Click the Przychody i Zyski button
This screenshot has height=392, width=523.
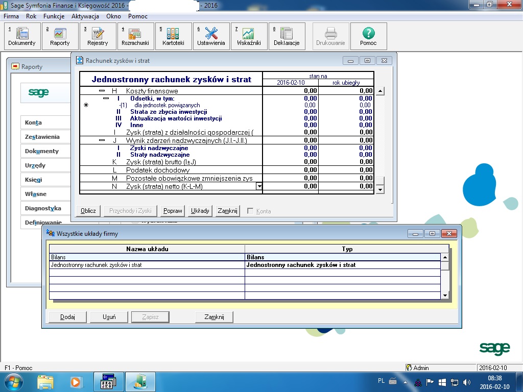click(130, 211)
